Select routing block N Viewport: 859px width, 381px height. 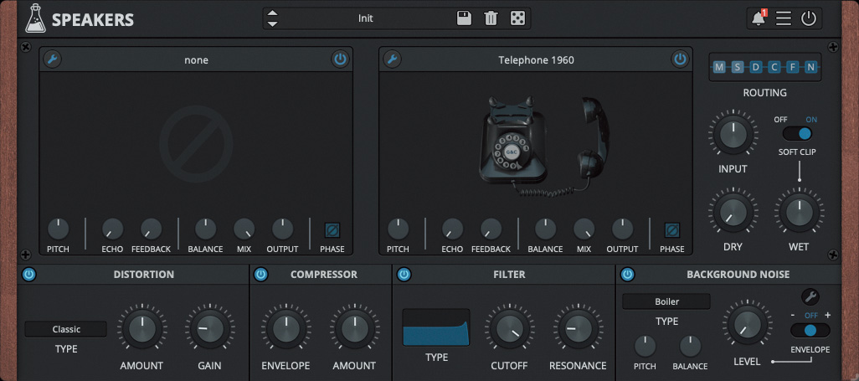pyautogui.click(x=810, y=68)
